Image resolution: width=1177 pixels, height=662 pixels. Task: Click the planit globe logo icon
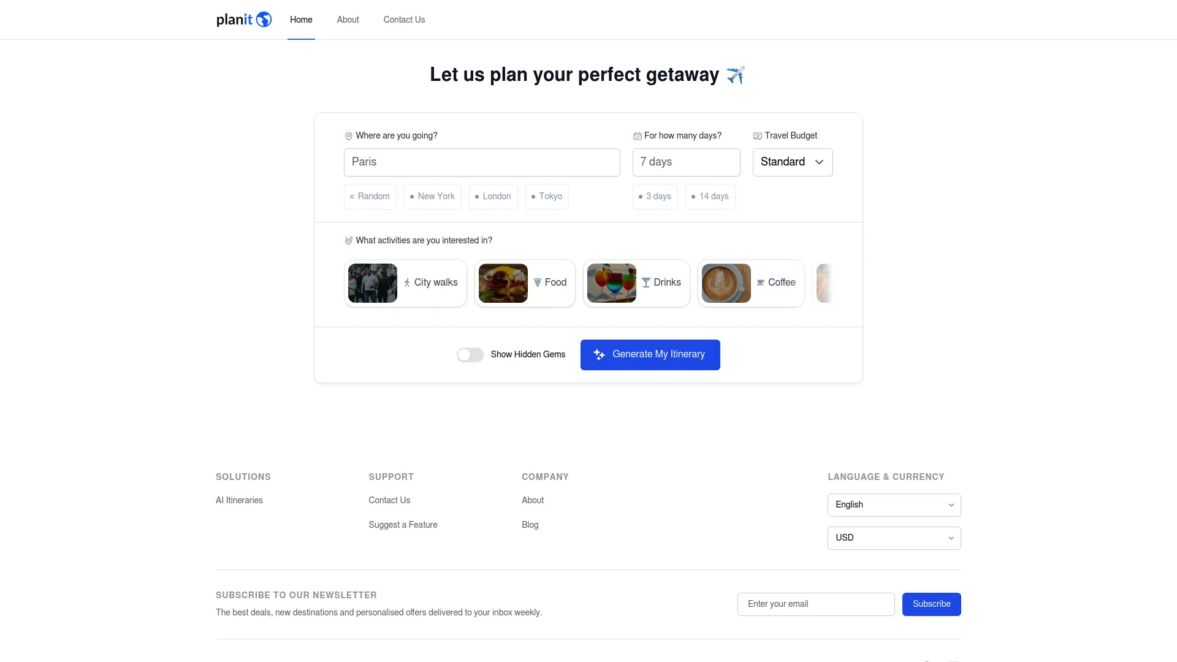tap(264, 20)
